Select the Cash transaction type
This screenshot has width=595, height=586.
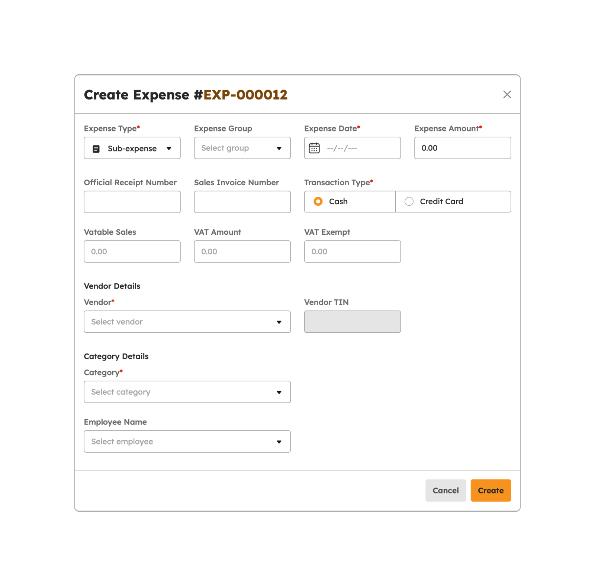[x=350, y=202]
